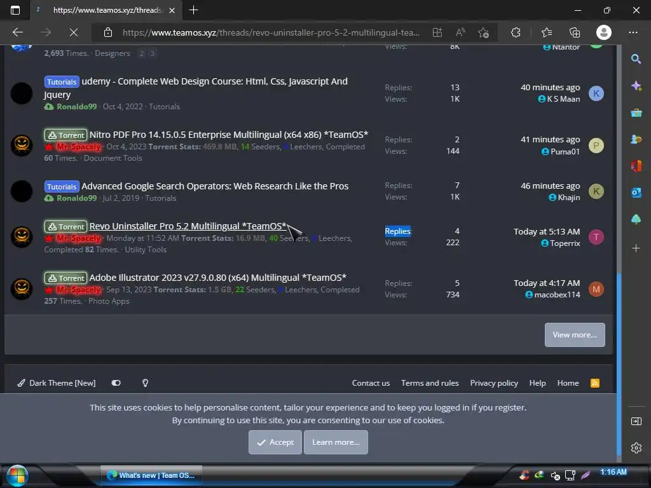Open the Favorites list
The height and width of the screenshot is (488, 651).
[x=547, y=32]
